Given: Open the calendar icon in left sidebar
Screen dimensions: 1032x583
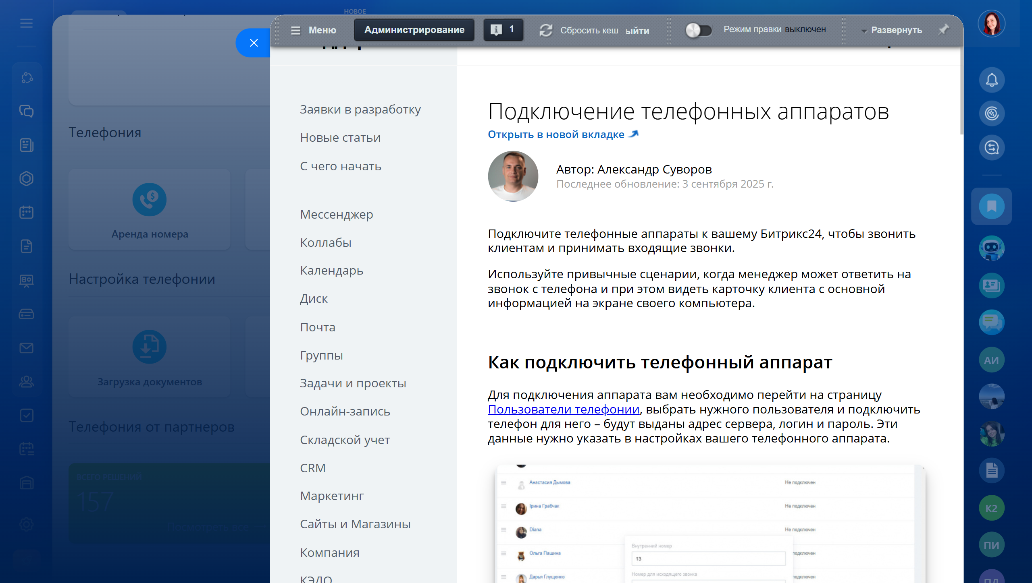Looking at the screenshot, I should (x=27, y=212).
